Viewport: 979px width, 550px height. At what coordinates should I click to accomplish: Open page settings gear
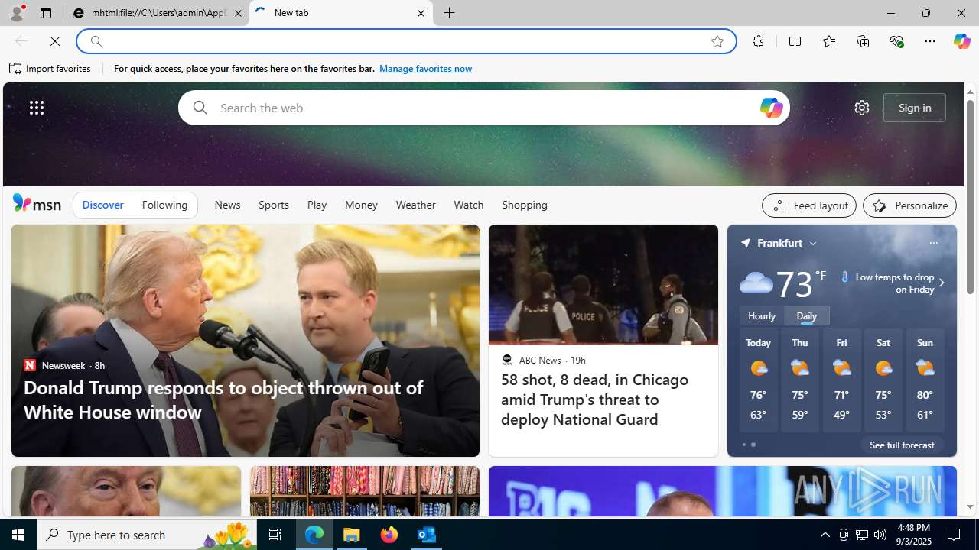pos(862,108)
